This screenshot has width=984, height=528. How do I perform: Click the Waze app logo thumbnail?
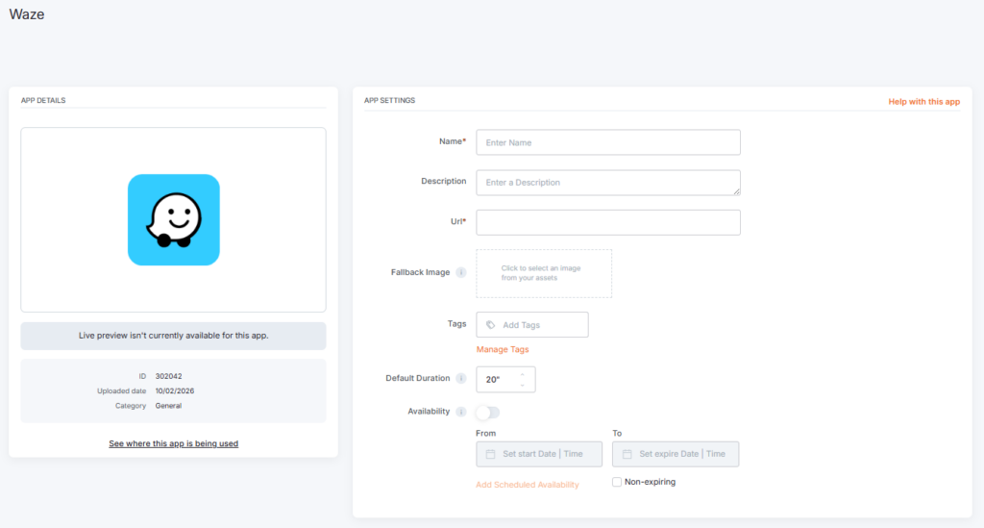point(173,219)
